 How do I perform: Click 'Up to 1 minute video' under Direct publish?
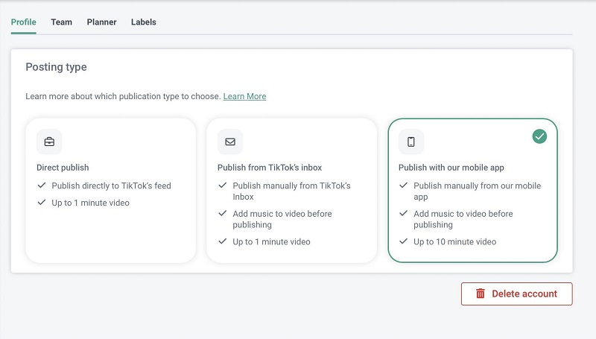coord(90,203)
